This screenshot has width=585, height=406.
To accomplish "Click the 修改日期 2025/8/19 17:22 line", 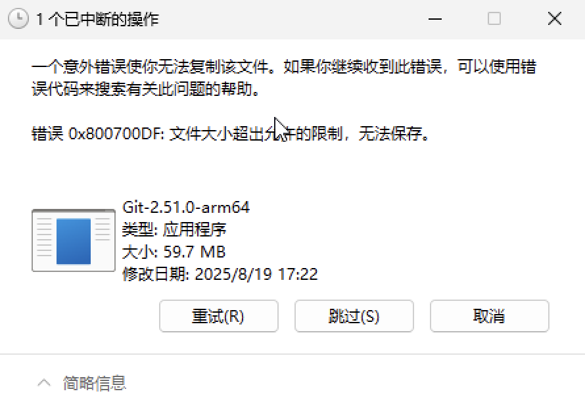I will 220,275.
